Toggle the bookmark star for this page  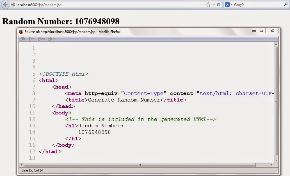tap(208, 4)
